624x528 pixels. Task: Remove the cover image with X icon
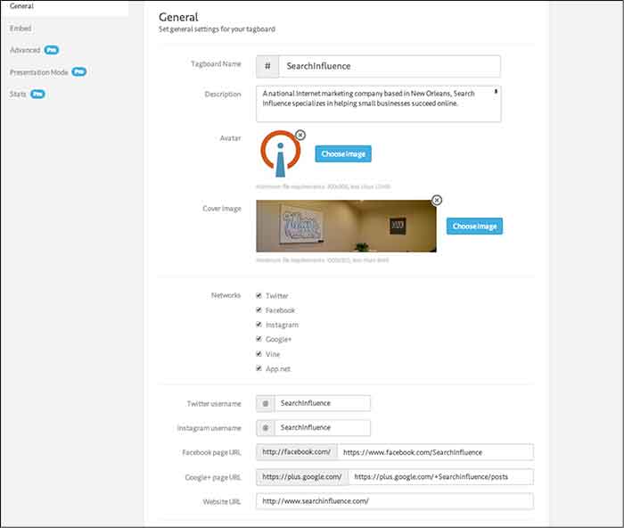pos(437,200)
